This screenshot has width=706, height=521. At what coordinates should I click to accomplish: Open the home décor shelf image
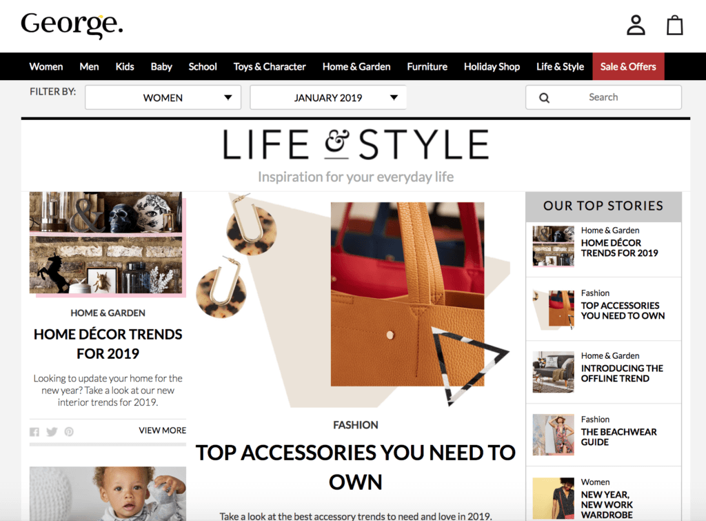(108, 244)
